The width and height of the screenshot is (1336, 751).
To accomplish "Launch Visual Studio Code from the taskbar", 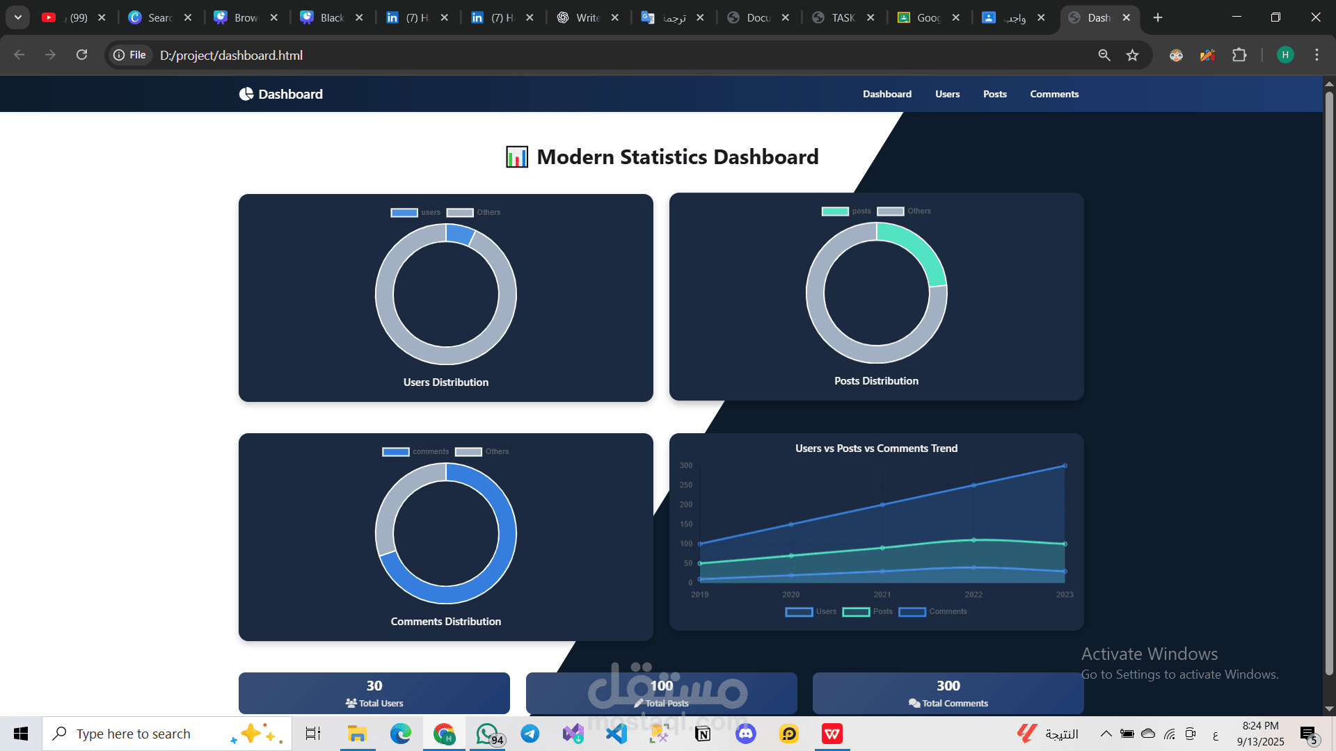I will coord(617,734).
